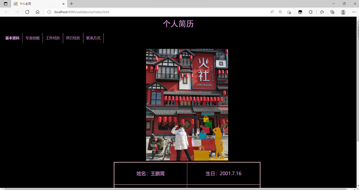Click the browser forward arrow

(x=17, y=12)
